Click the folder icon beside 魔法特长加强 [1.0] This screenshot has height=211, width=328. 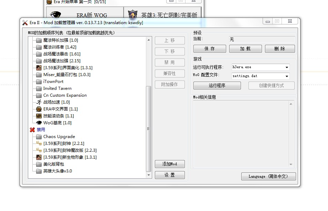39,40
